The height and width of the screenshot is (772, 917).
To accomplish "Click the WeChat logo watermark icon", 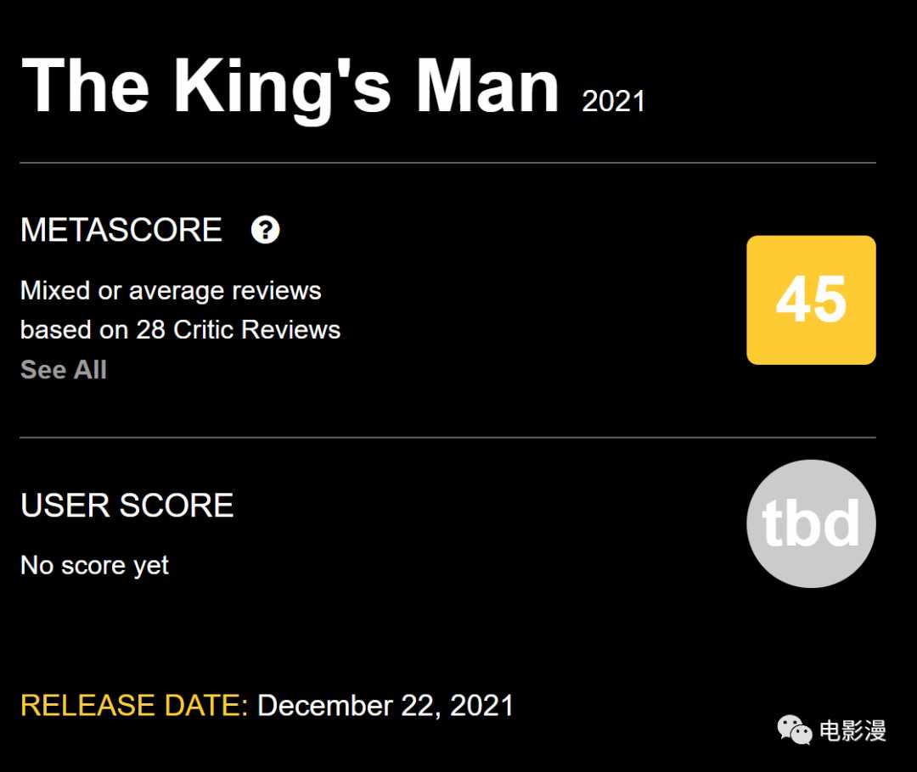I will click(x=794, y=730).
